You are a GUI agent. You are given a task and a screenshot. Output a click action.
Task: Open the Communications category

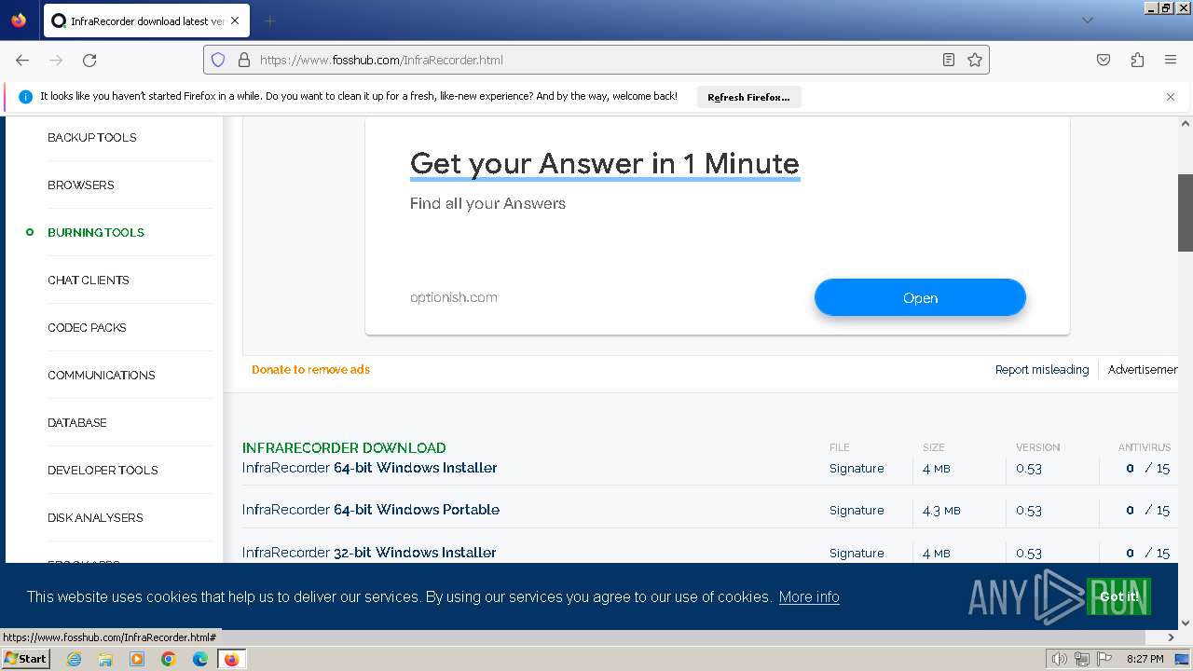coord(102,375)
